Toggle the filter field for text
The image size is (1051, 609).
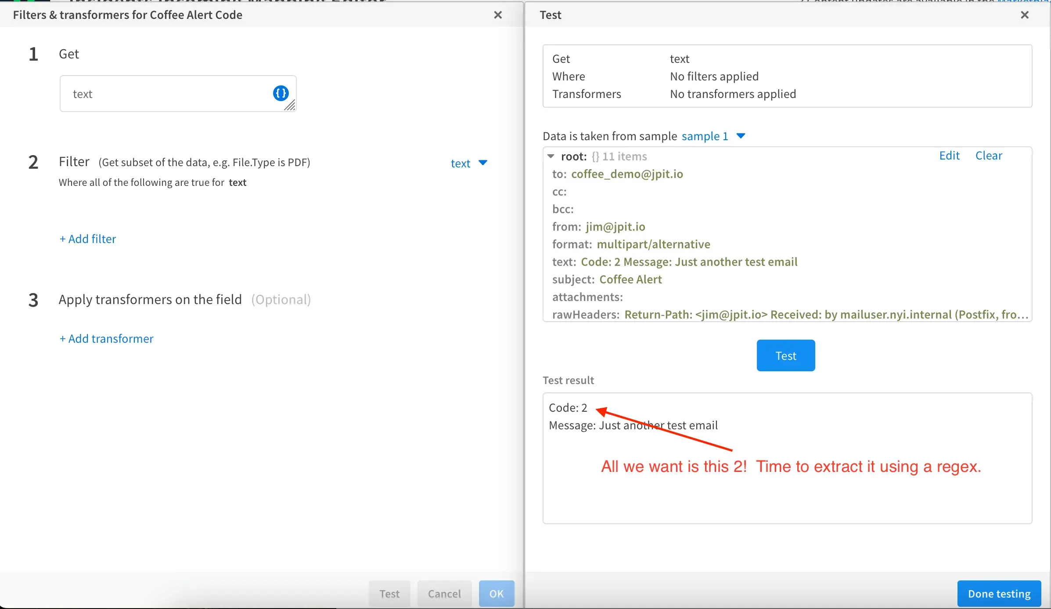tap(468, 163)
